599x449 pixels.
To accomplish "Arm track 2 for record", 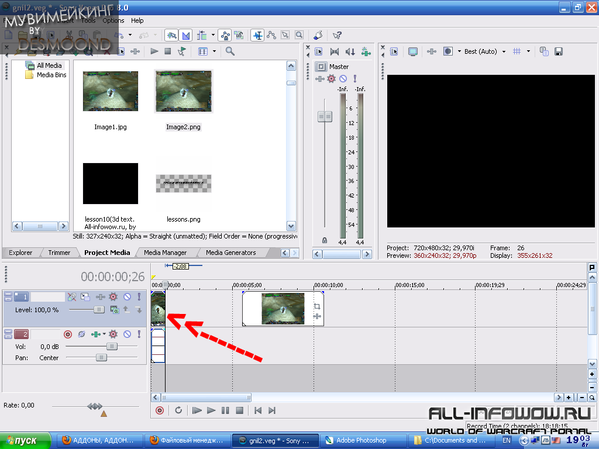I will [x=68, y=334].
